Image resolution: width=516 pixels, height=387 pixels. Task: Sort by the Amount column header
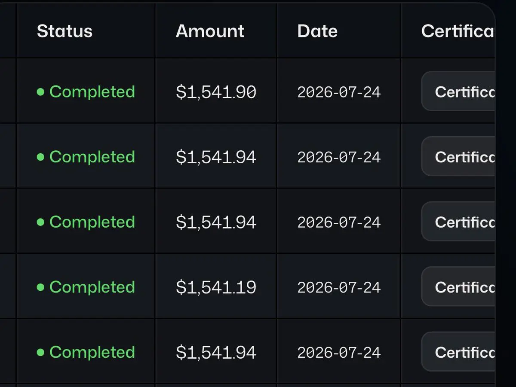click(210, 31)
